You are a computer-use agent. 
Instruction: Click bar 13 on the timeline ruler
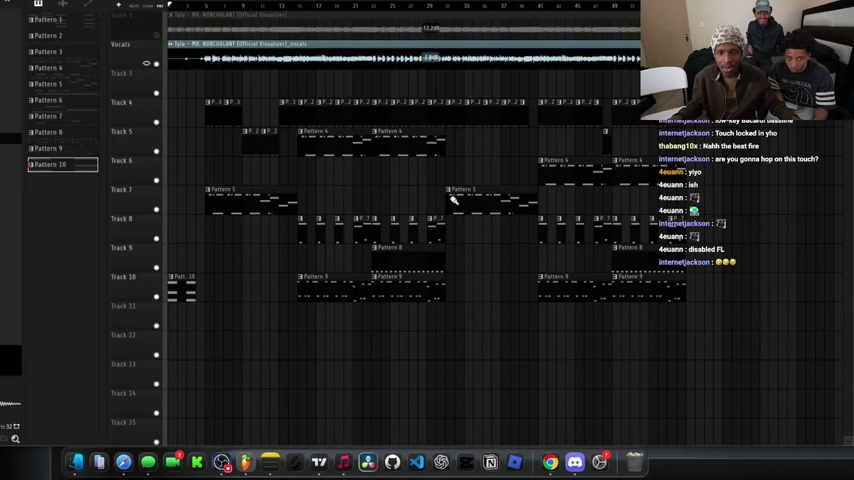282,6
